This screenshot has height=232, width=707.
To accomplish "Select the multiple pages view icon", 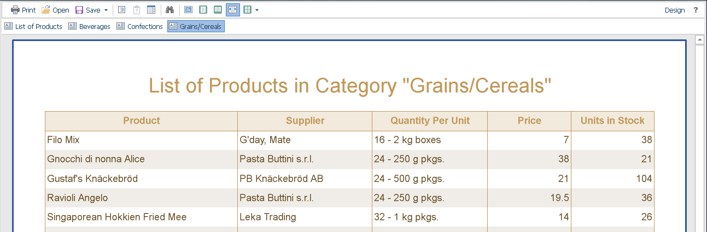I will (247, 10).
